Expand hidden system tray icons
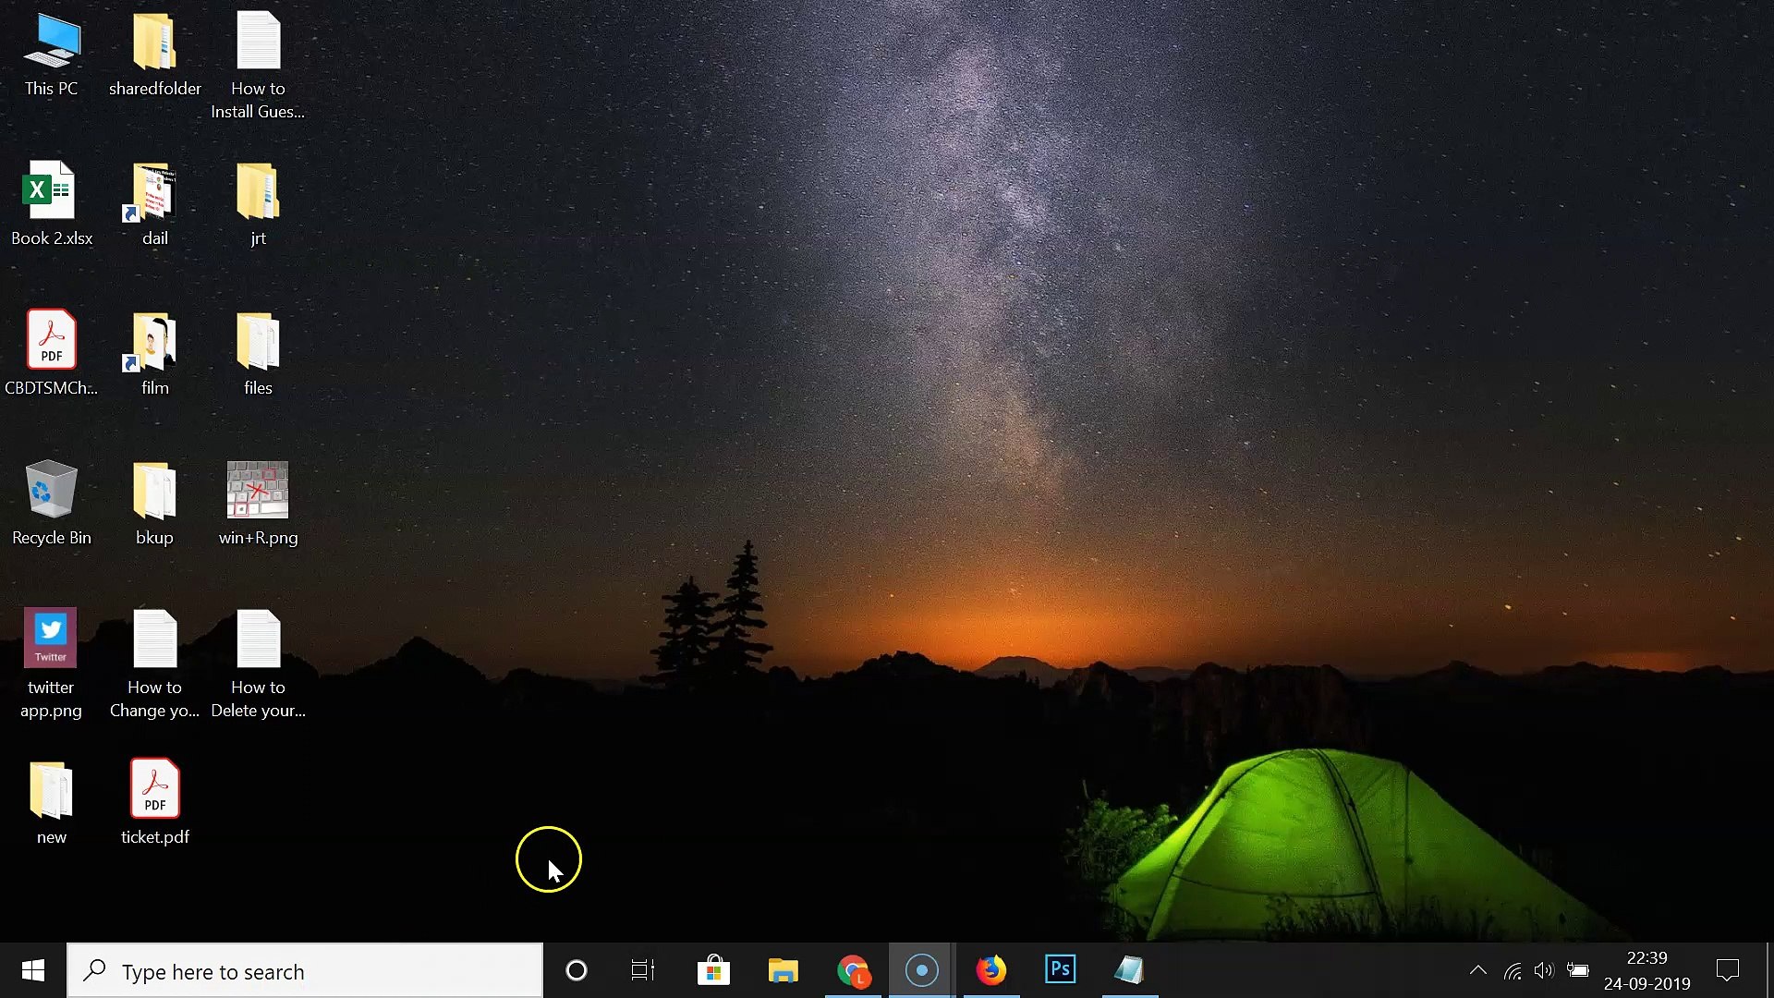The image size is (1774, 998). [1478, 970]
